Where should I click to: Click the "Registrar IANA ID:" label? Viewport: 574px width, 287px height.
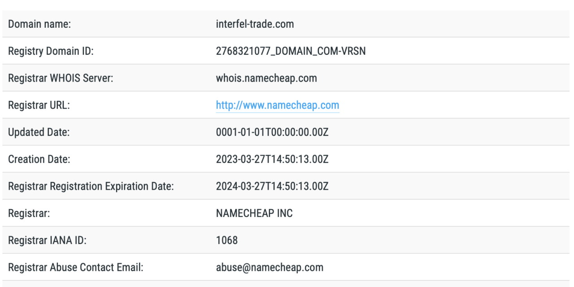click(x=47, y=240)
